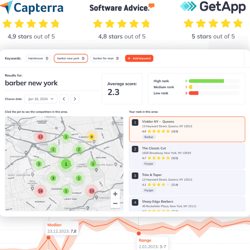Screen dimensions: 250x250
Task: Select the barber for man keyword chip
Action: click(x=106, y=58)
